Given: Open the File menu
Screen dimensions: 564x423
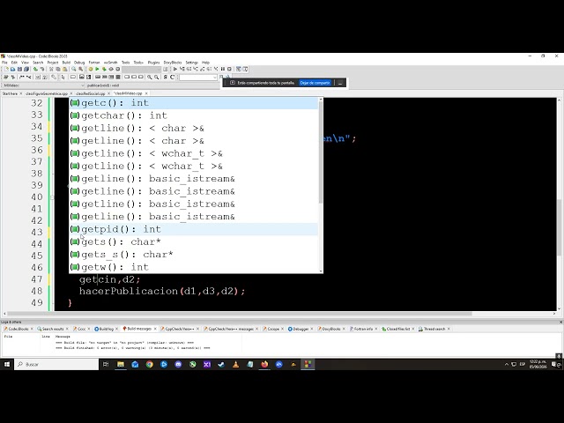Looking at the screenshot, I should pos(4,63).
